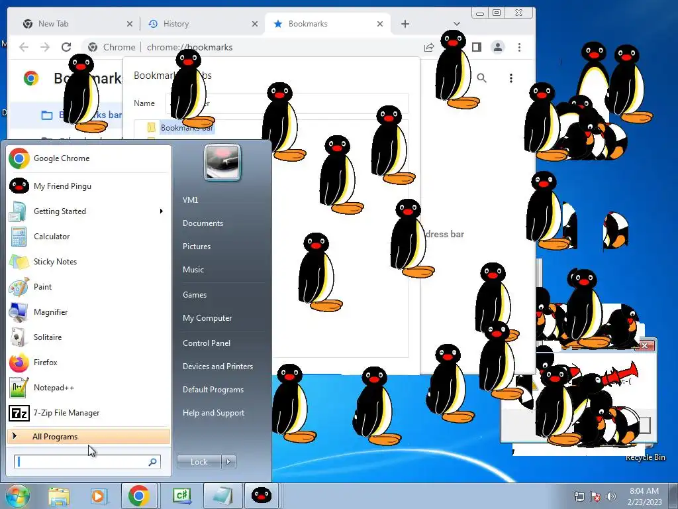Image resolution: width=678 pixels, height=509 pixels.
Task: Open Magnifier tool
Action: tap(89, 311)
